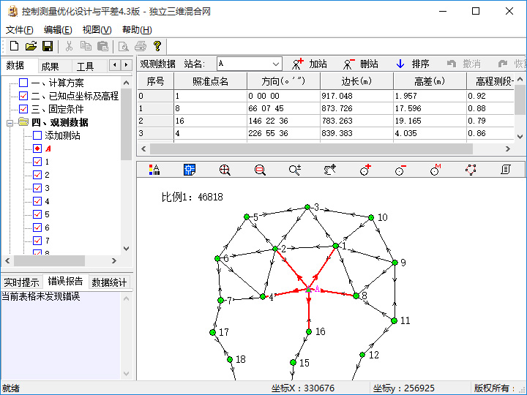The image size is (527, 395).
Task: Click the table horizontal scrollbar thumb
Action: click(x=311, y=148)
